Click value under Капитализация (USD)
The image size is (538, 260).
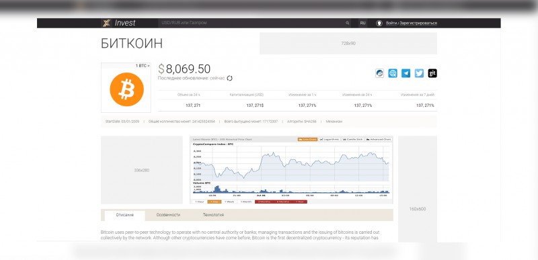pos(255,105)
